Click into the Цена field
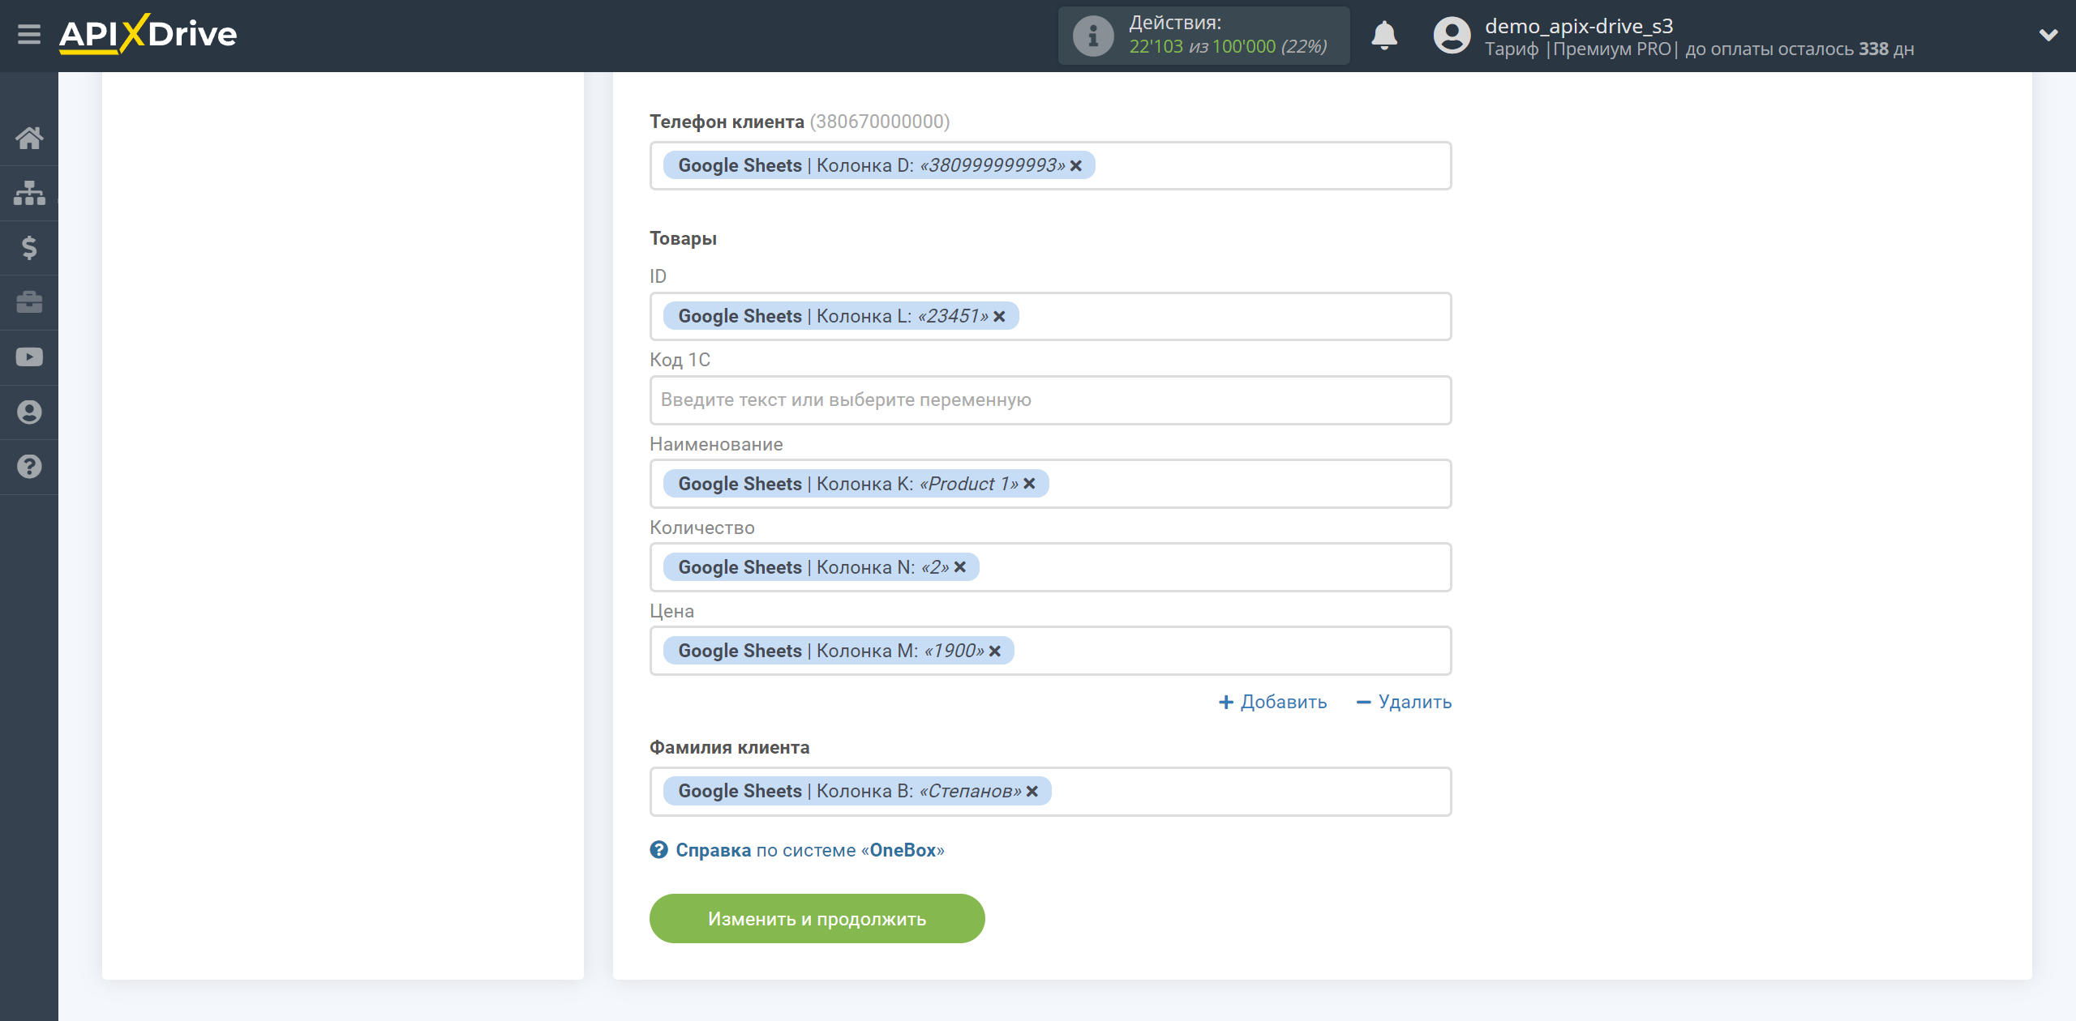 point(1050,651)
